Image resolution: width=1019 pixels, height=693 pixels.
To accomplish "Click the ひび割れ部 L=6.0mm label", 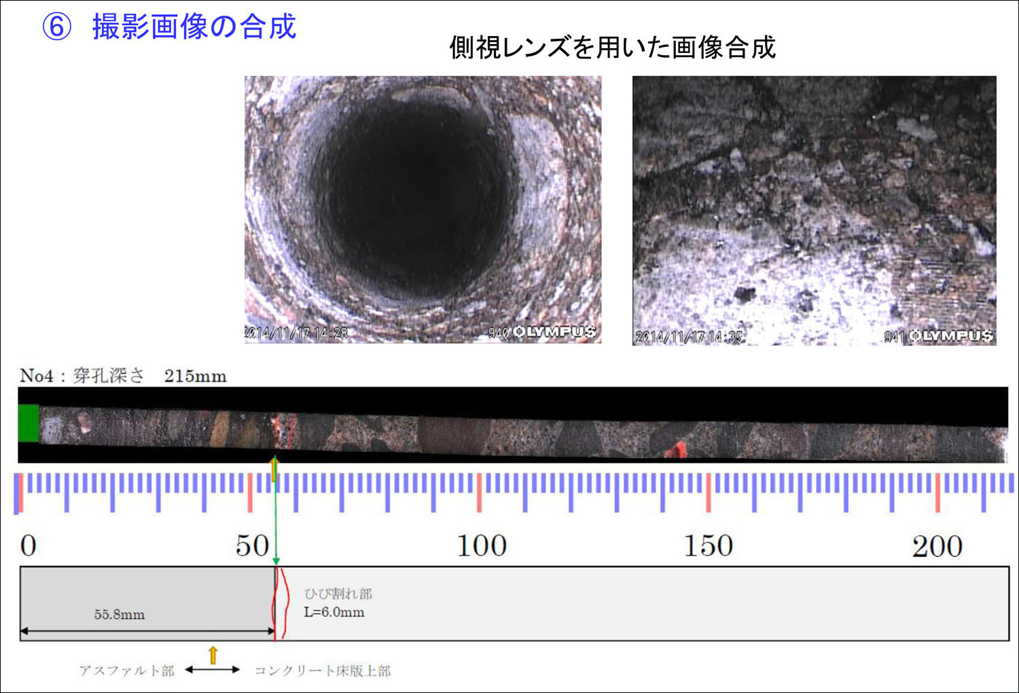I will click(x=337, y=603).
